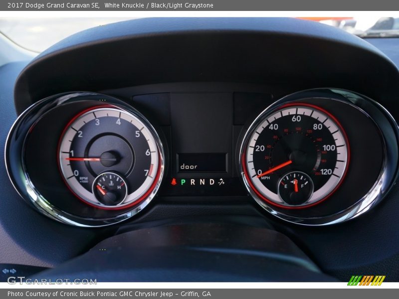Click the 20 on the speedometer

pos(260,148)
